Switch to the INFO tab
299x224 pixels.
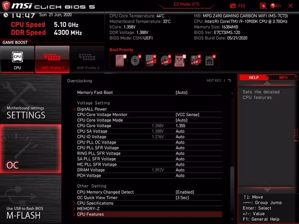coord(283,78)
